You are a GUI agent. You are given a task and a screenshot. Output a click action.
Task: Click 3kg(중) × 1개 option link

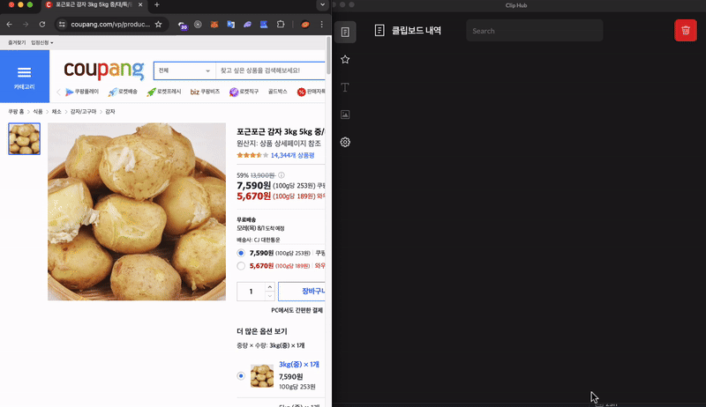tap(299, 365)
